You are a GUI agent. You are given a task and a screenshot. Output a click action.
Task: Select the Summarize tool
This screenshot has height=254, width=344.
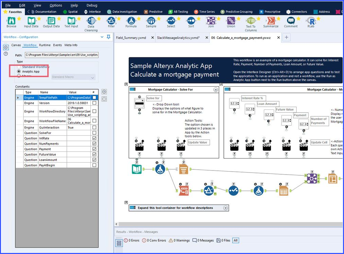271,21
